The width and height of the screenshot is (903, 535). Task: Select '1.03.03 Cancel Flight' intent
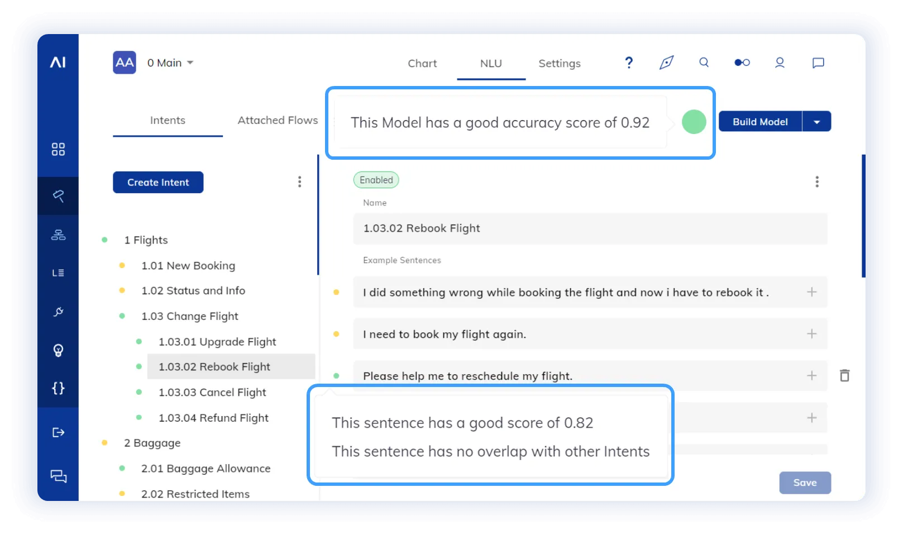coord(212,393)
